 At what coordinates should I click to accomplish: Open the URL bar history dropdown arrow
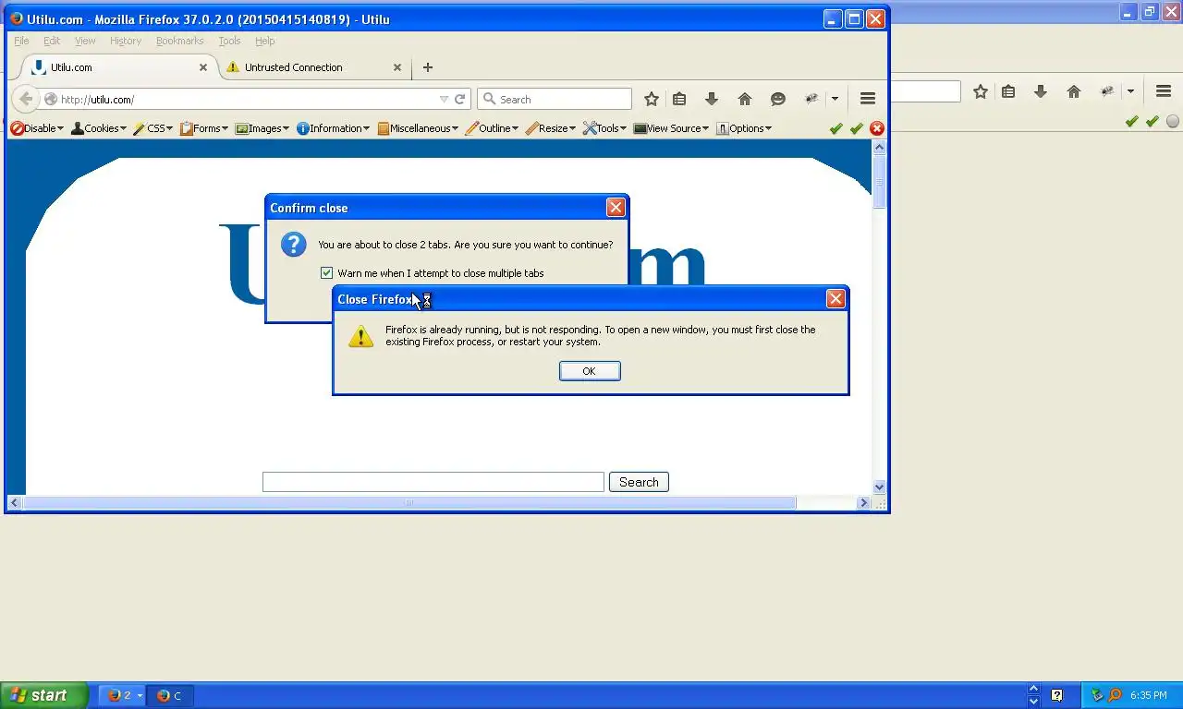pos(444,99)
